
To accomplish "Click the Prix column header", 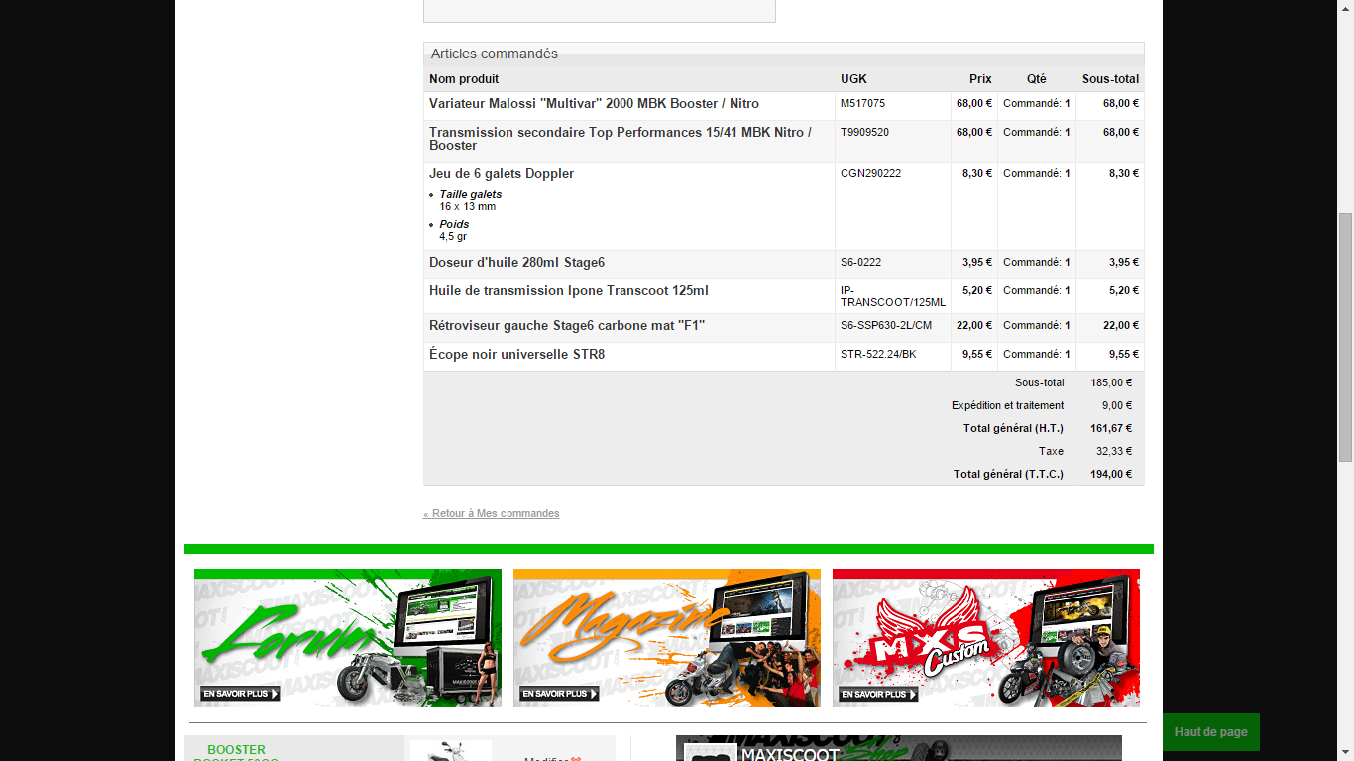I will pos(980,79).
